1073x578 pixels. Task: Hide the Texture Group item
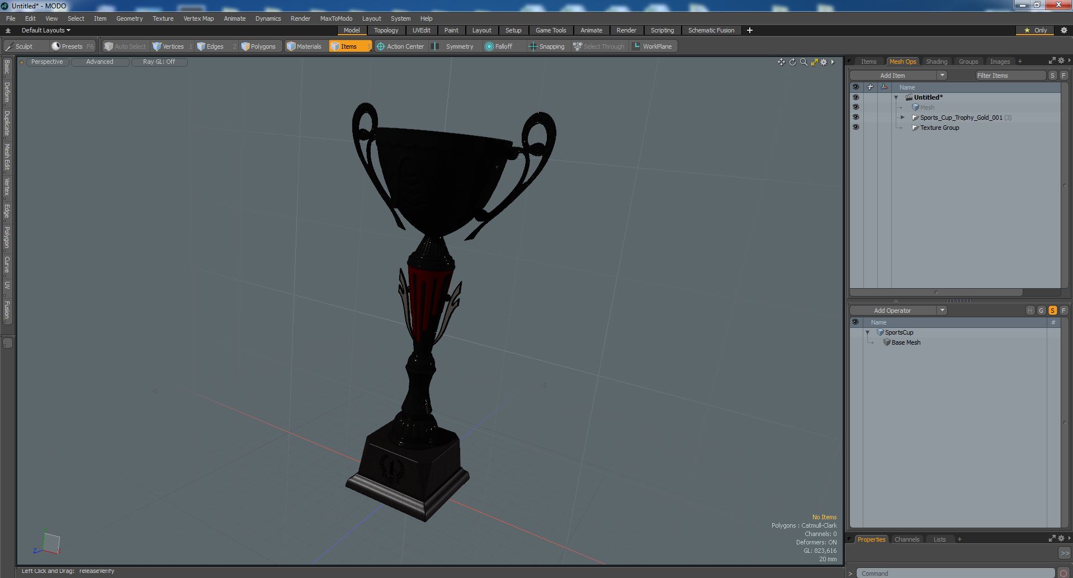click(855, 128)
